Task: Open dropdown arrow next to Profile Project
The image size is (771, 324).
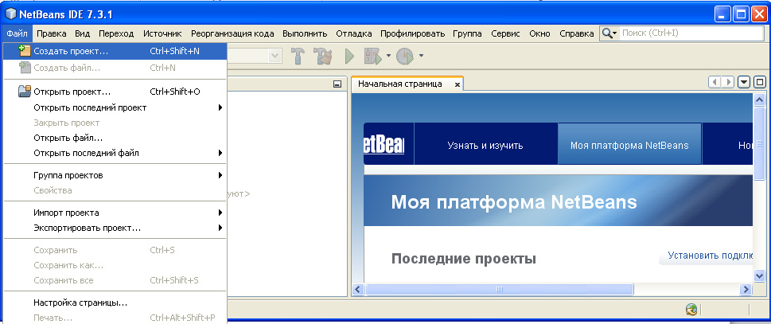Action: 421,56
